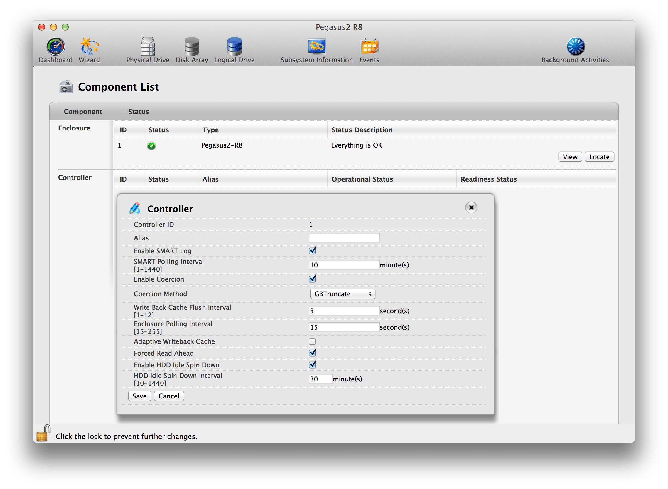This screenshot has width=668, height=489.
Task: Open Logical Drive section
Action: tap(234, 47)
